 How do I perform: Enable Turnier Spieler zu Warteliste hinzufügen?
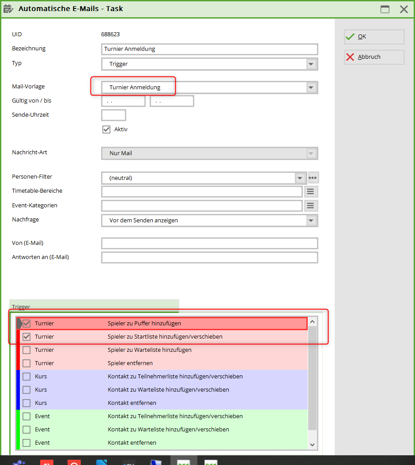click(x=26, y=350)
